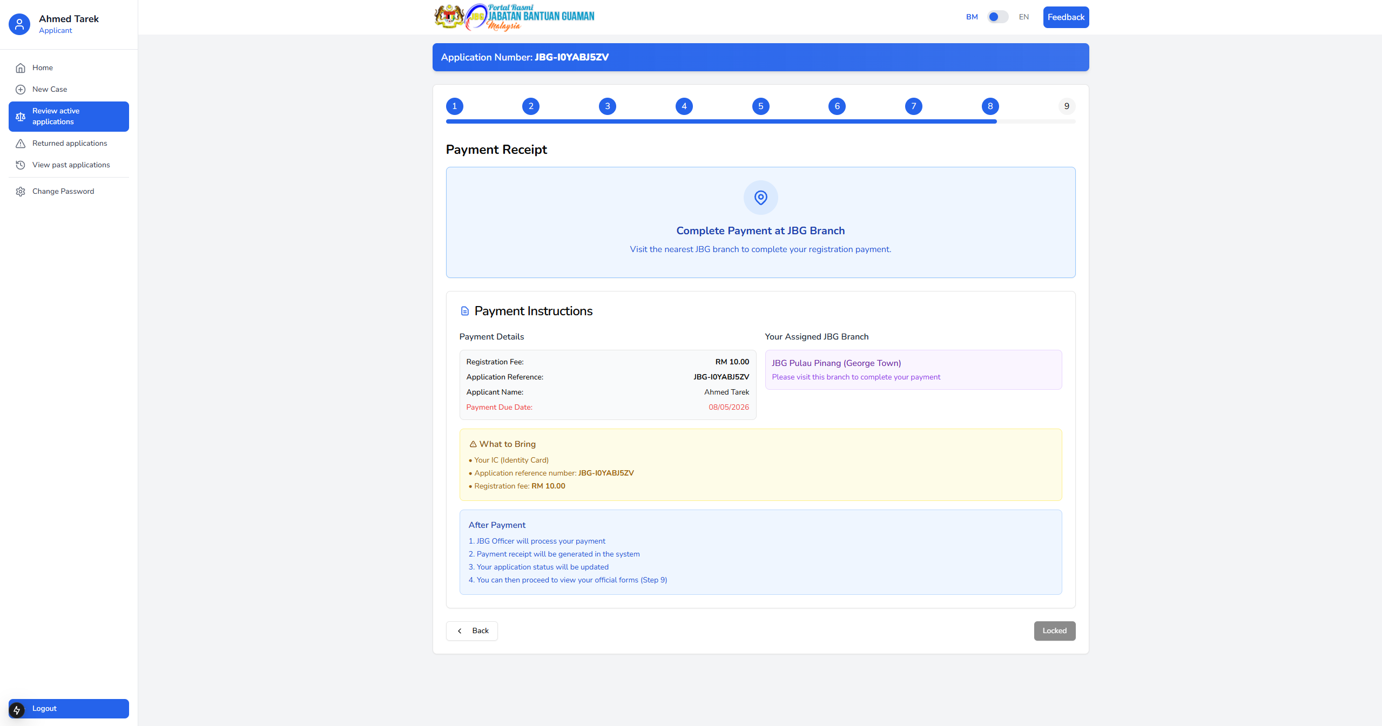Click the scales icon for active applications
The image size is (1382, 726).
click(x=21, y=117)
